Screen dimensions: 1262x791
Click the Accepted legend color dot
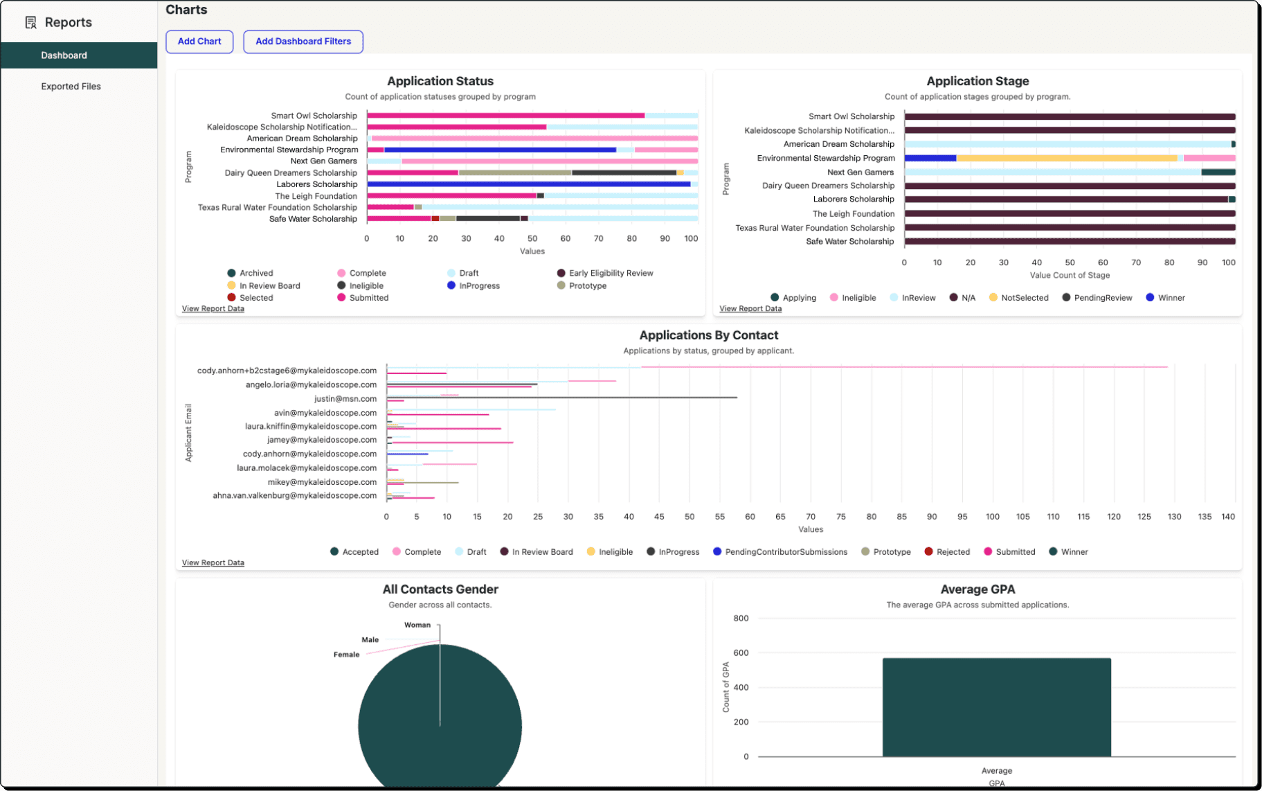point(334,552)
